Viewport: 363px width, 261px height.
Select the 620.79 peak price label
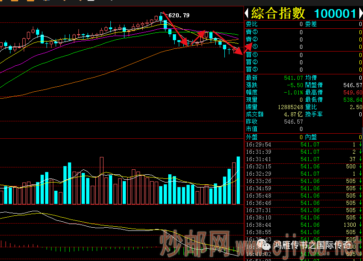click(x=179, y=16)
